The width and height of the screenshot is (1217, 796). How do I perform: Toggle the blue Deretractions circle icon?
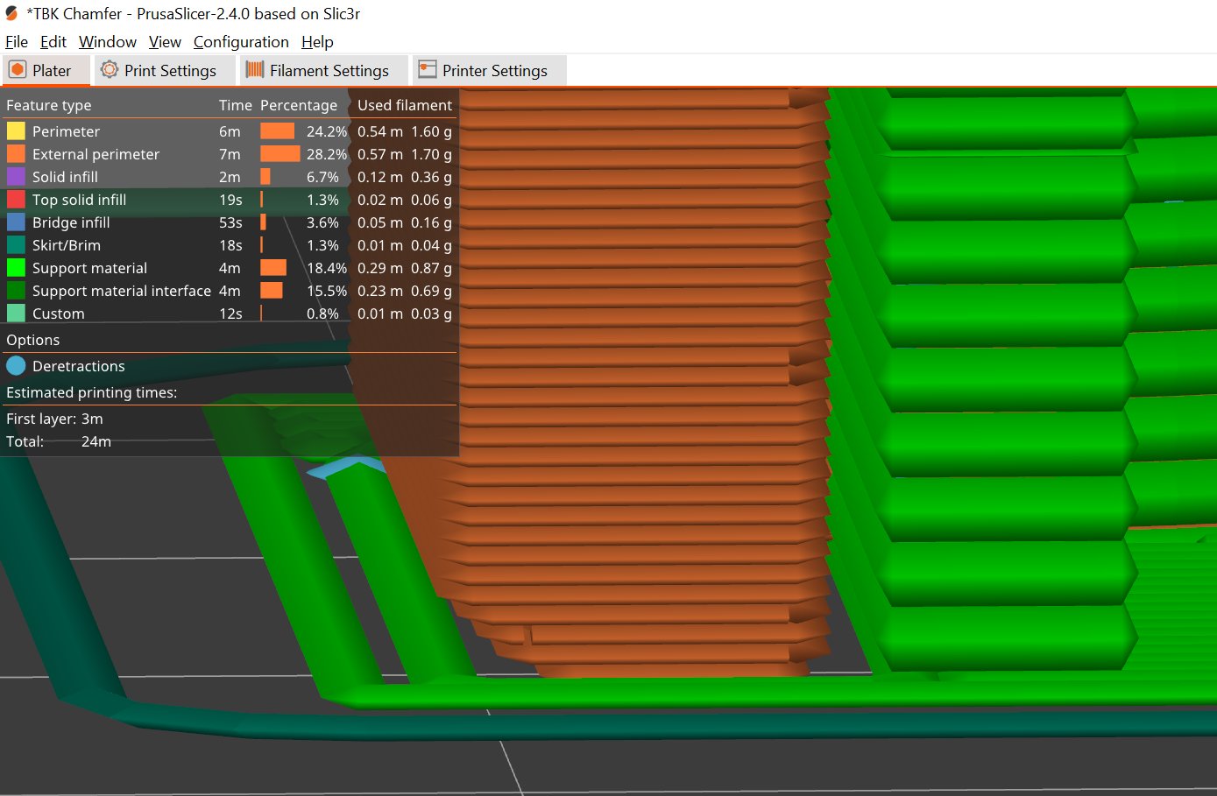16,366
